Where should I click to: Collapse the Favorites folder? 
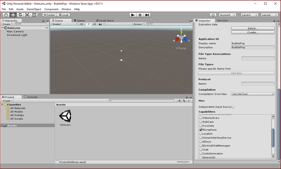tap(2, 105)
